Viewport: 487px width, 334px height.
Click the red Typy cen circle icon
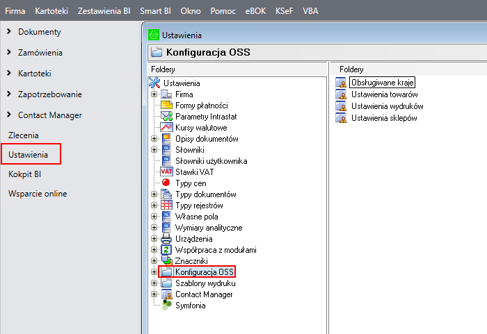[x=166, y=183]
